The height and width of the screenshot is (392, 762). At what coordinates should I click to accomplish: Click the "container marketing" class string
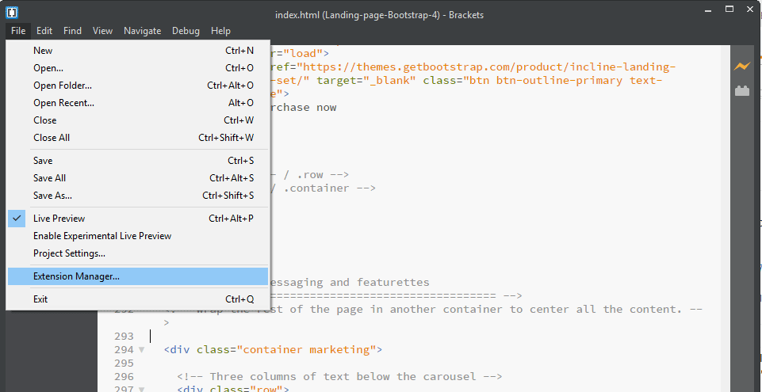306,350
